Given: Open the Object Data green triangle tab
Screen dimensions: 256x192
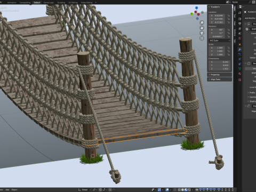Looking at the screenshot, I should (239, 69).
